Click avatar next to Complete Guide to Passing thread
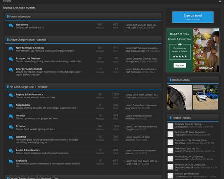 [170, 126]
